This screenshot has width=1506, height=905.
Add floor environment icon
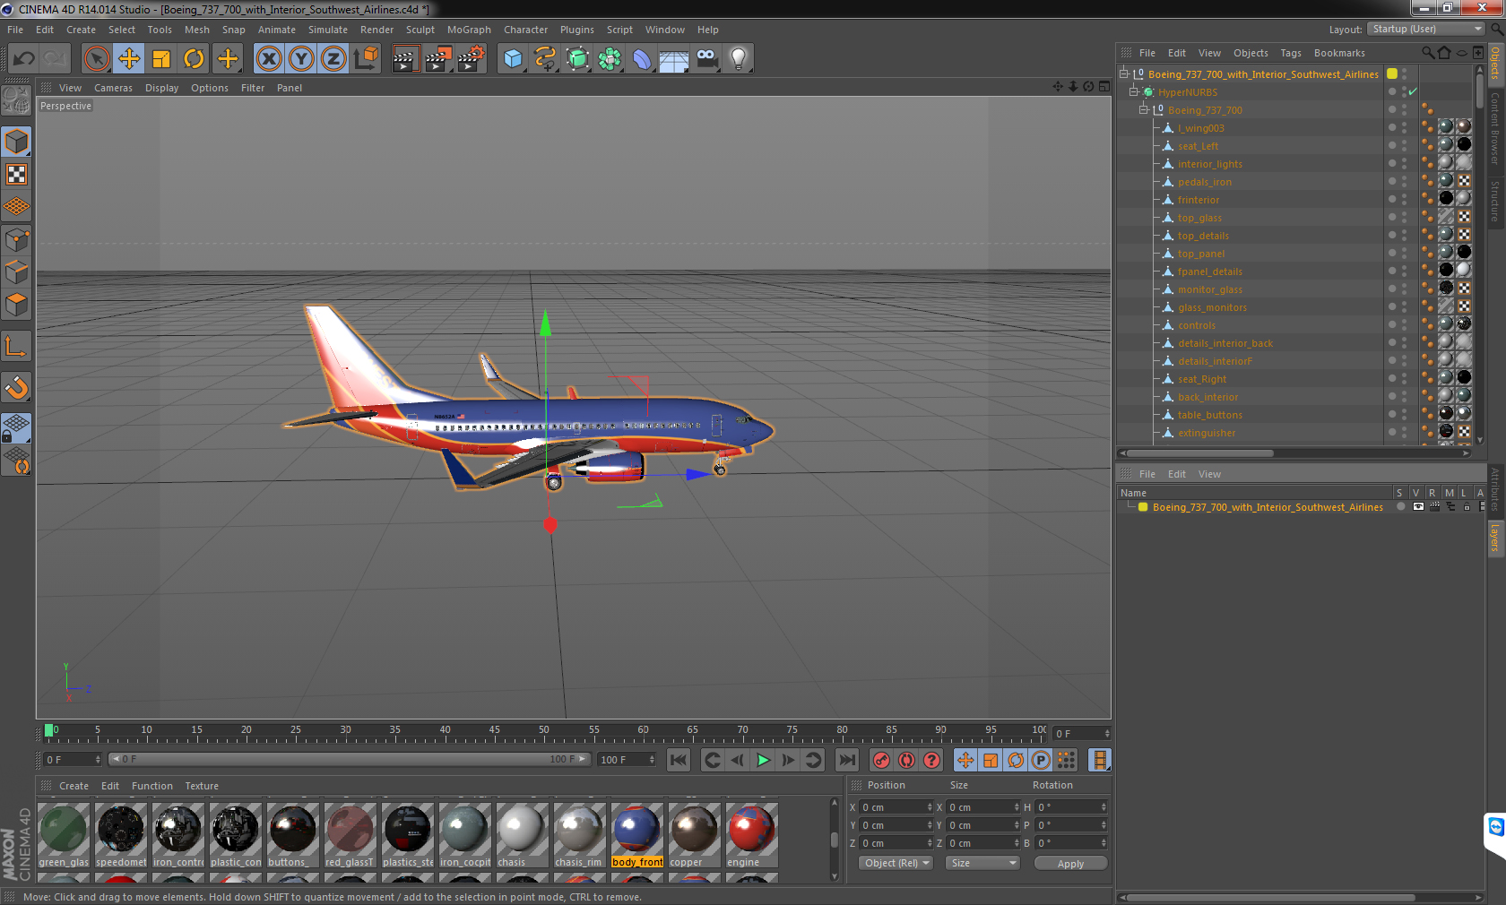pyautogui.click(x=674, y=59)
